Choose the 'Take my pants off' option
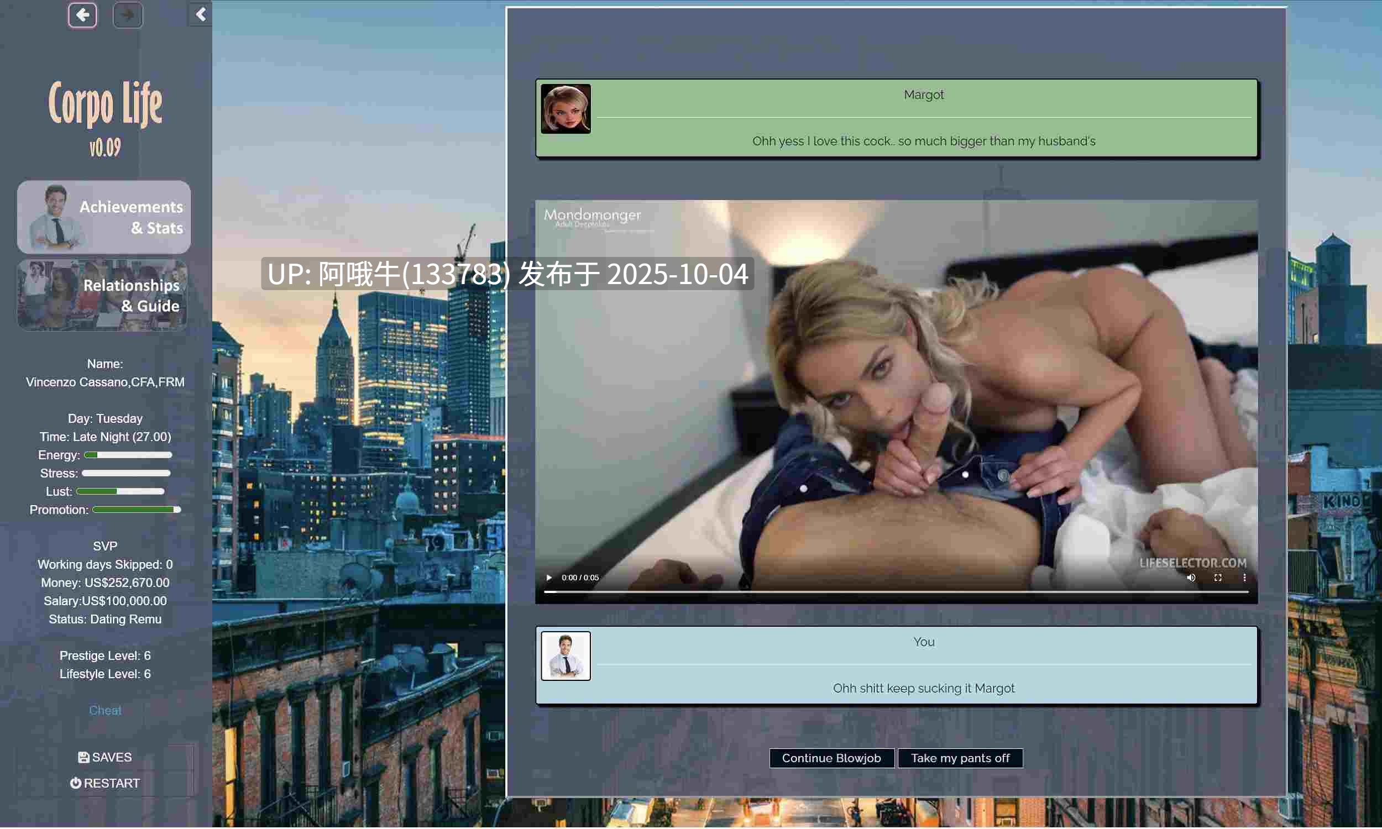Viewport: 1382px width, 829px height. point(960,758)
